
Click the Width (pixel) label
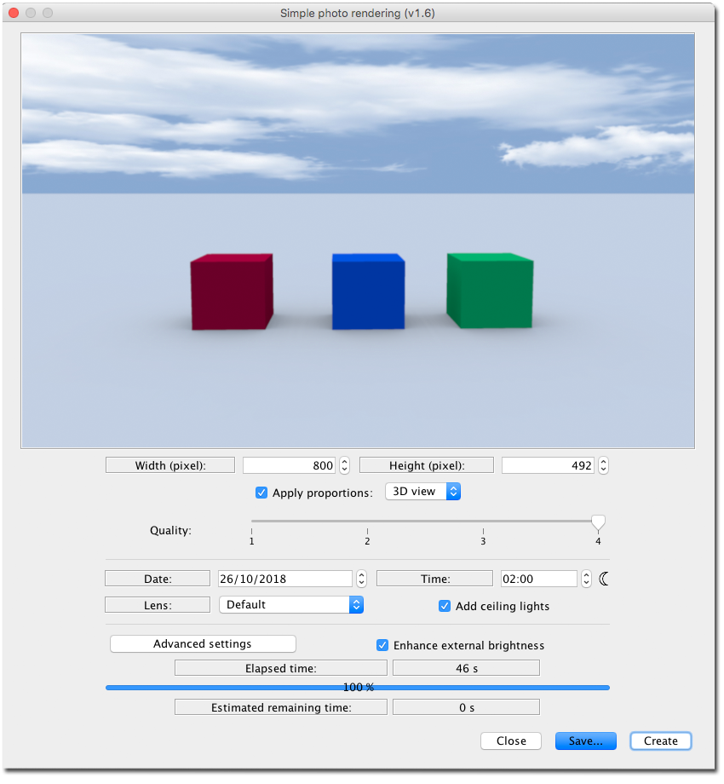(x=170, y=465)
